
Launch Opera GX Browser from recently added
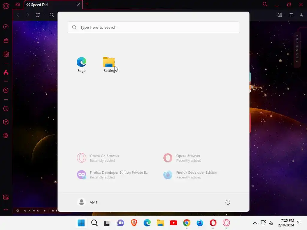coord(98,158)
